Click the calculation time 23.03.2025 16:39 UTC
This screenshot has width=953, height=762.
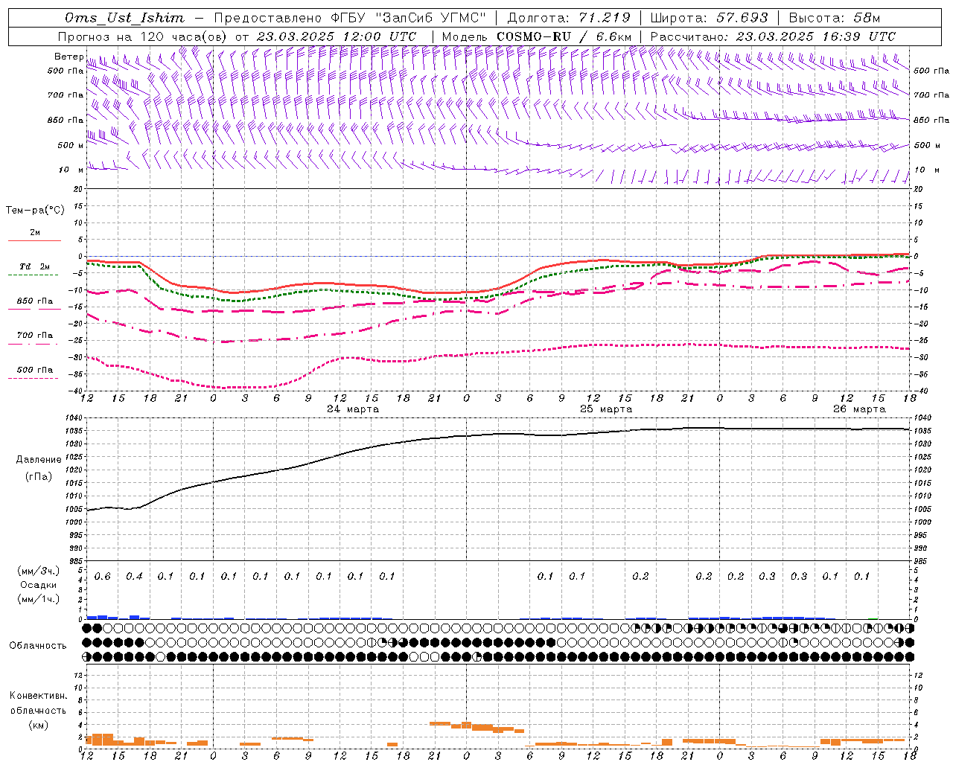click(816, 36)
